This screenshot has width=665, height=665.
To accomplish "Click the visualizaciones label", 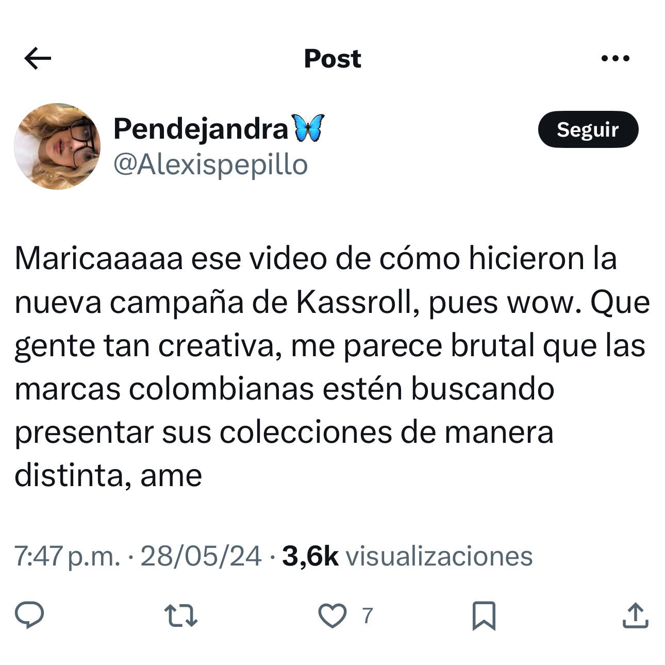I will click(439, 556).
